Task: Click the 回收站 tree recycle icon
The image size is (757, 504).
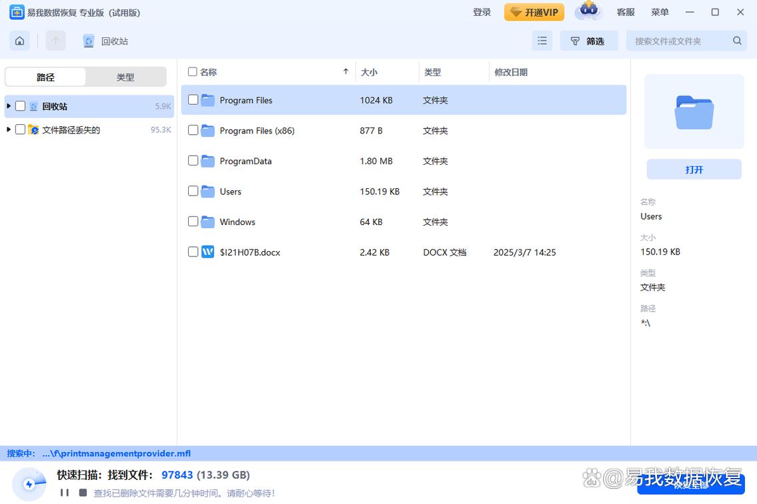Action: coord(33,106)
